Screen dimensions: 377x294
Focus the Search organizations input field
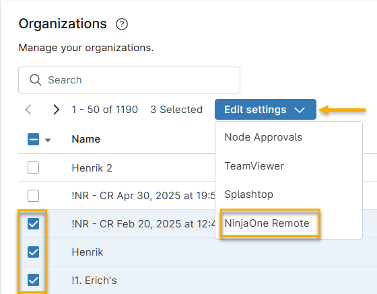(x=129, y=80)
